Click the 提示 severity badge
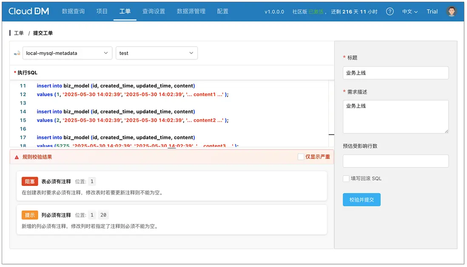The image size is (467, 267). pos(30,215)
